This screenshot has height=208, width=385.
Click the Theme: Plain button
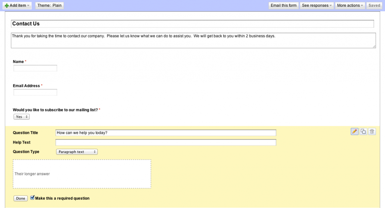pyautogui.click(x=49, y=5)
